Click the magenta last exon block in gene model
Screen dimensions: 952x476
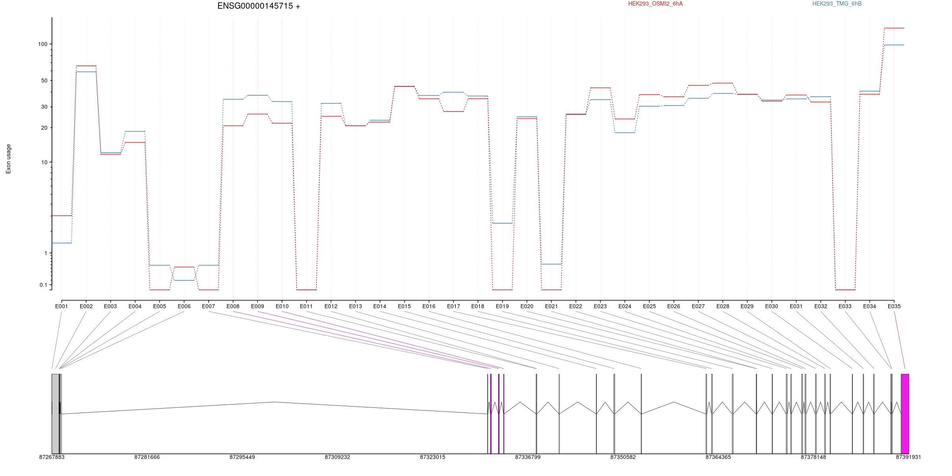[x=905, y=414]
